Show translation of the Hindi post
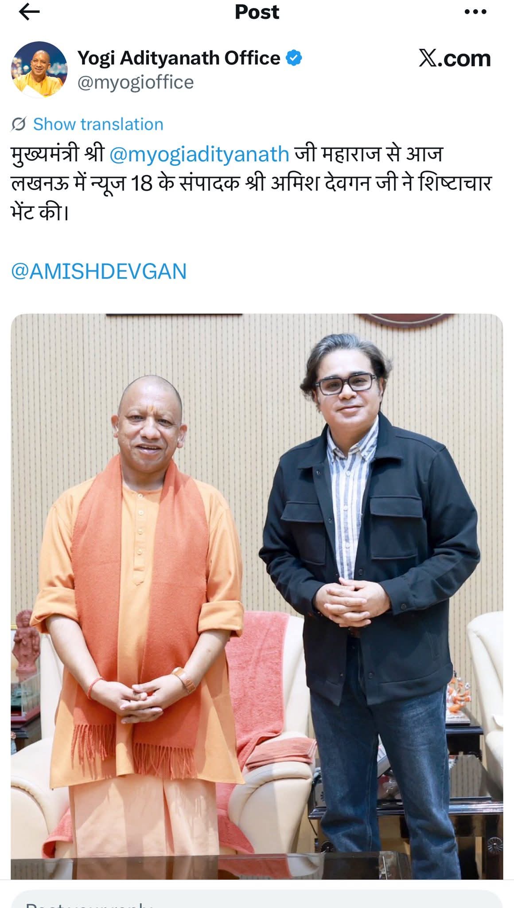 (98, 124)
